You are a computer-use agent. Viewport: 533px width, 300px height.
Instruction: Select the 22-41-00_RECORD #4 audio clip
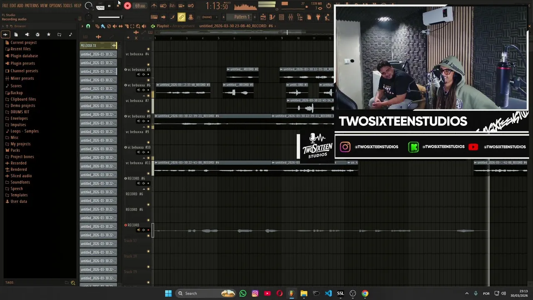pos(212,167)
